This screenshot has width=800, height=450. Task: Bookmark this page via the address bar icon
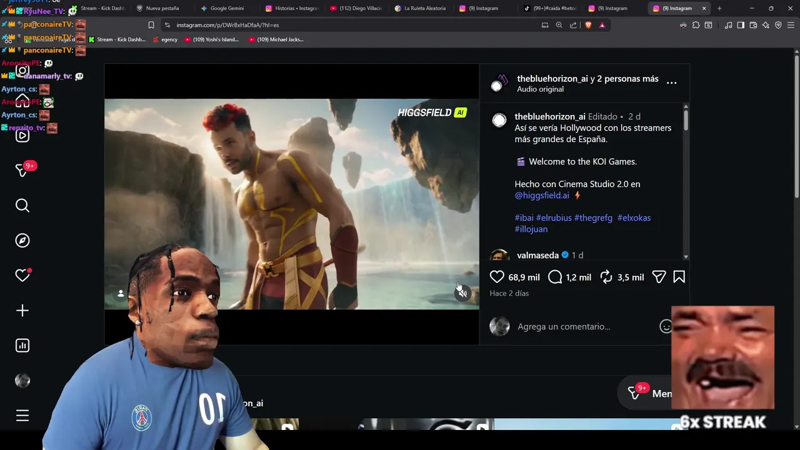point(151,25)
